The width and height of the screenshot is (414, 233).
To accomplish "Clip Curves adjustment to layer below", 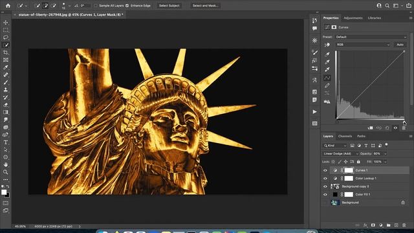I will pos(371,128).
